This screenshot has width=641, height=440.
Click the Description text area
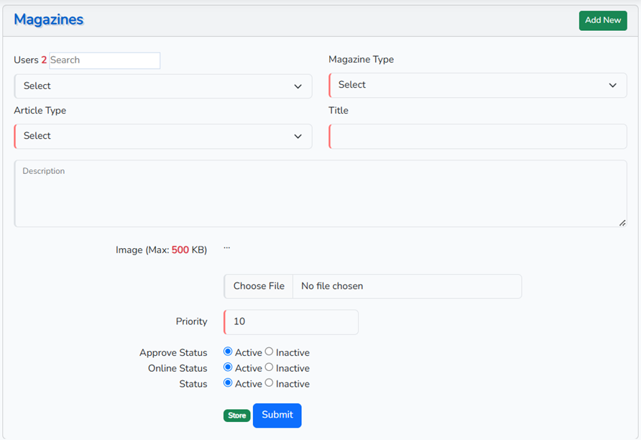tap(320, 193)
